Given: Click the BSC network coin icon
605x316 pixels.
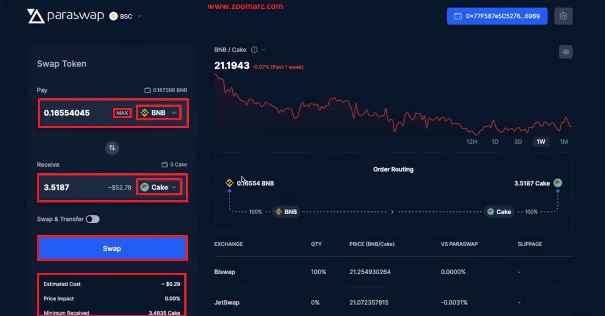Looking at the screenshot, I should pos(113,16).
